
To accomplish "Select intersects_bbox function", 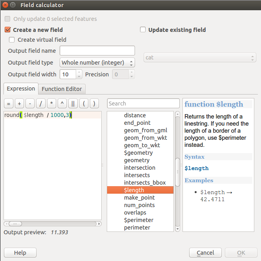I will [x=145, y=183].
